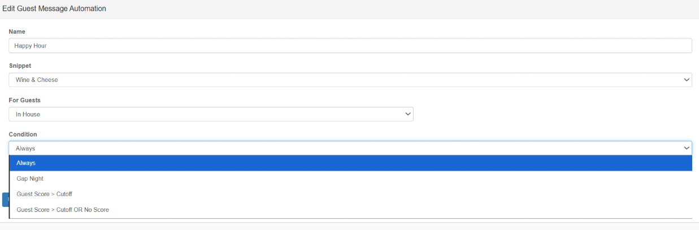Open the Snippet dropdown showing Wine & Cheese
Image resolution: width=699 pixels, height=230 pixels.
pos(350,80)
